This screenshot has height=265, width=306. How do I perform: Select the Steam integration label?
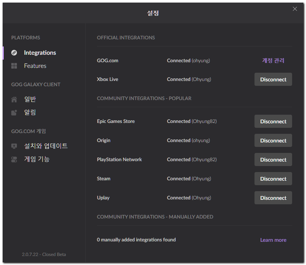(x=104, y=179)
